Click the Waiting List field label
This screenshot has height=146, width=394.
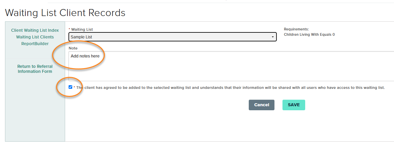82,29
